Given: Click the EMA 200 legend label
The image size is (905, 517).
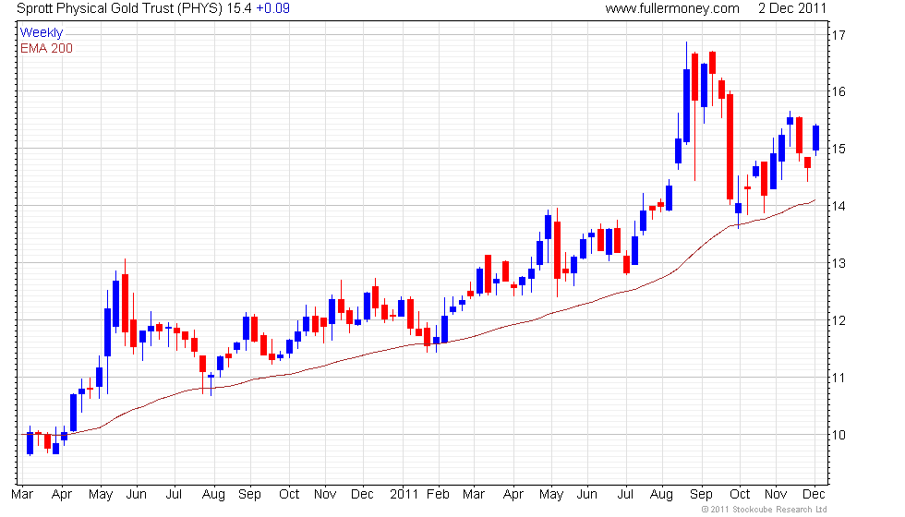Looking at the screenshot, I should click(47, 48).
